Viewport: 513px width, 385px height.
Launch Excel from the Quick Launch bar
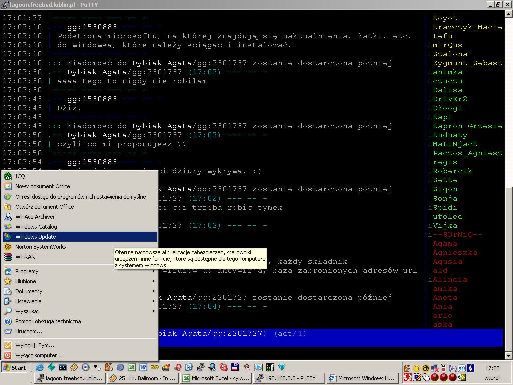point(132,367)
